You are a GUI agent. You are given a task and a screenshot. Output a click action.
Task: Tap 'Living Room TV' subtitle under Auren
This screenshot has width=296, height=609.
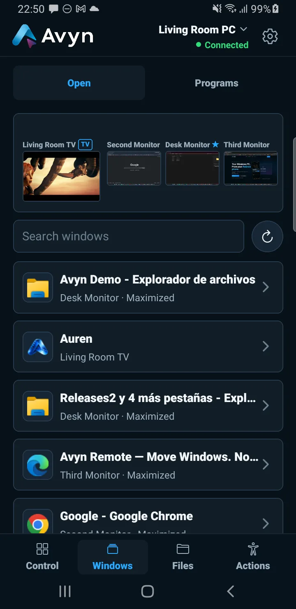point(95,357)
